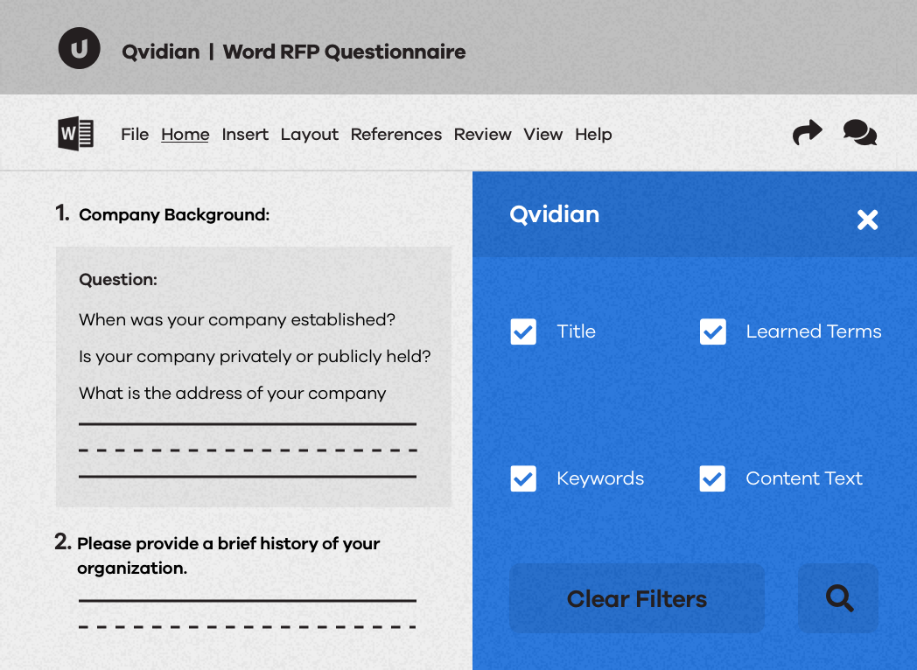
Task: Select the Home tab
Action: [185, 135]
